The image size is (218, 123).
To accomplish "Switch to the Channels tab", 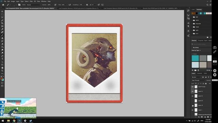I will click(x=200, y=73).
